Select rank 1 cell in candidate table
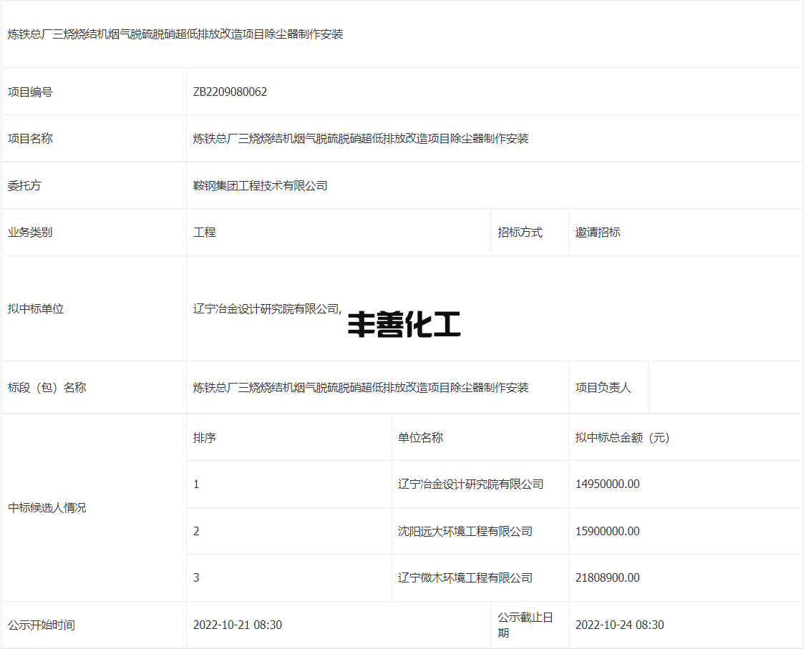 coord(289,484)
